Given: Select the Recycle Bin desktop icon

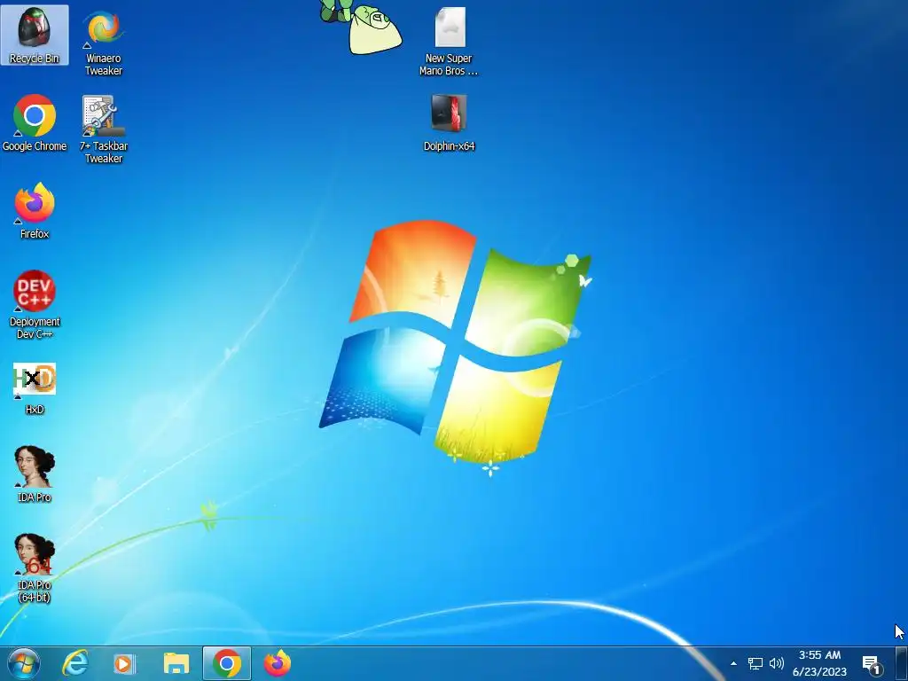Looking at the screenshot, I should [35, 35].
